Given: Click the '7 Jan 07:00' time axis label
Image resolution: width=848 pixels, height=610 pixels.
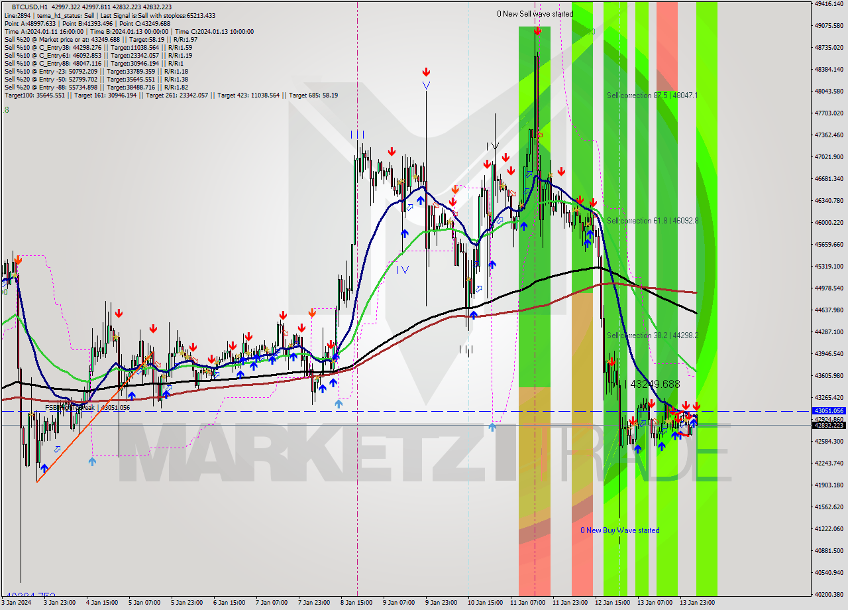Looking at the screenshot, I should pyautogui.click(x=271, y=603).
